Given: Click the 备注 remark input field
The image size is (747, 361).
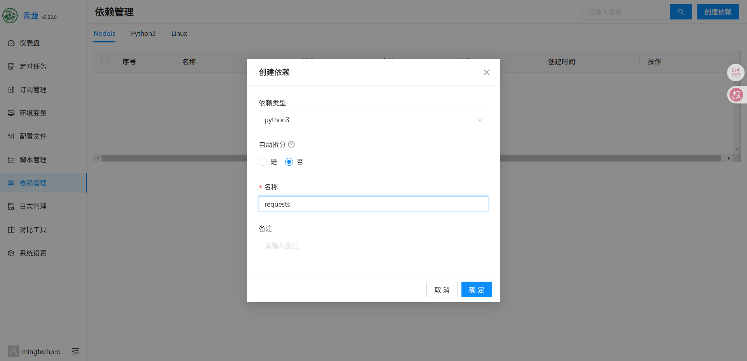Looking at the screenshot, I should (x=373, y=245).
